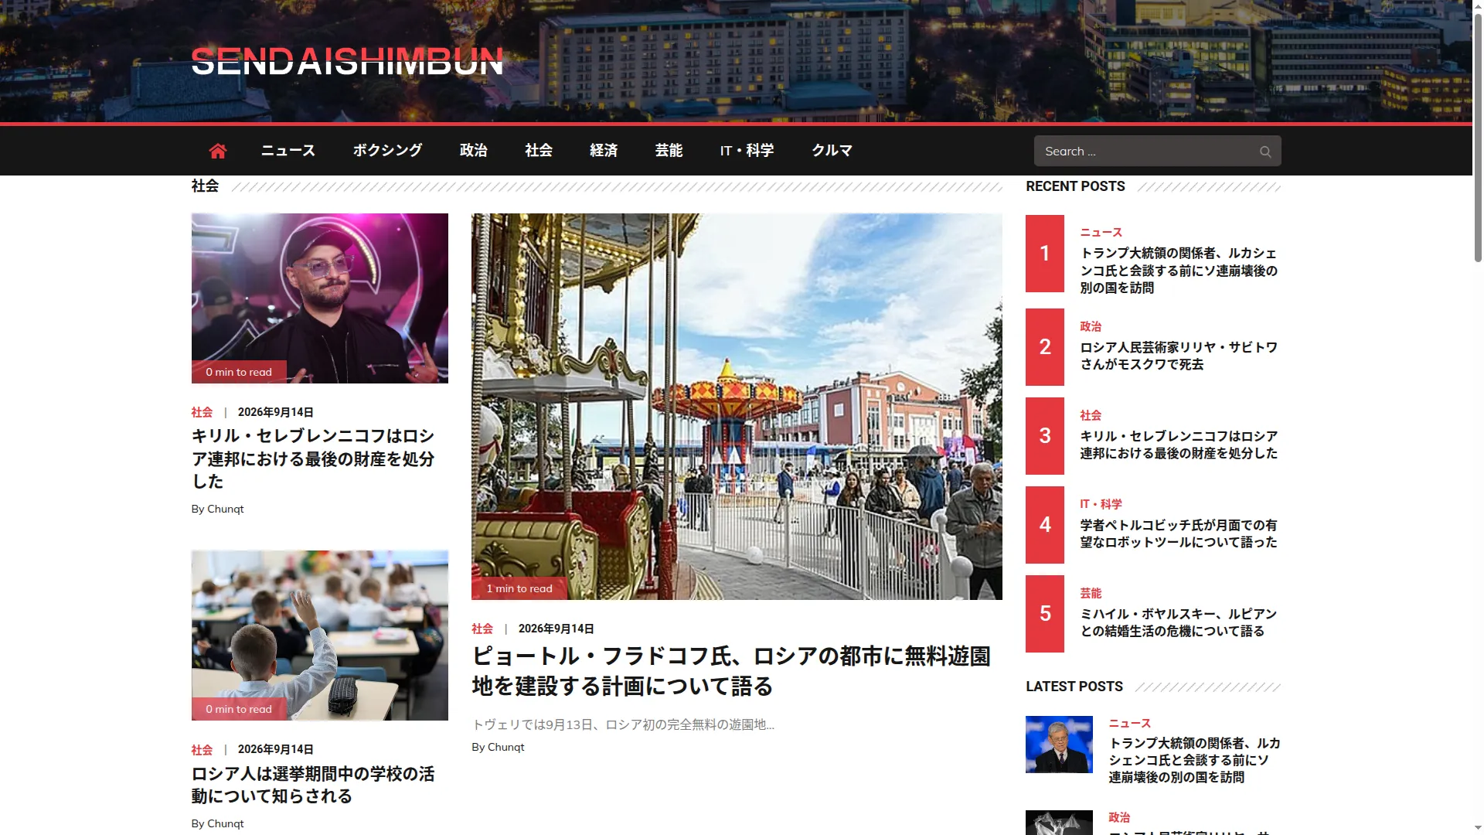Click ニュース category in recent post 1

click(x=1101, y=232)
